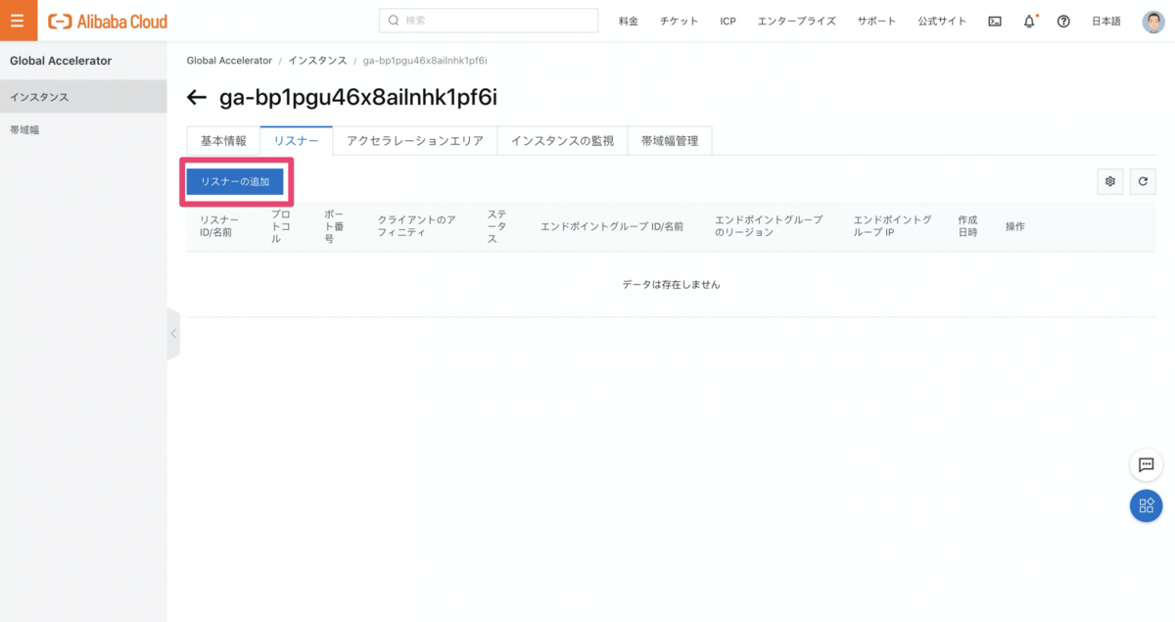Screen dimensions: 1175x622
Task: Click the search field in top bar
Action: point(489,21)
